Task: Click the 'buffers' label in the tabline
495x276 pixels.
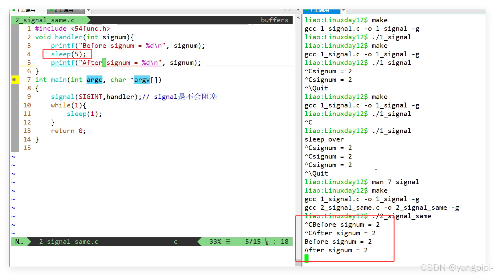Action: pos(274,20)
